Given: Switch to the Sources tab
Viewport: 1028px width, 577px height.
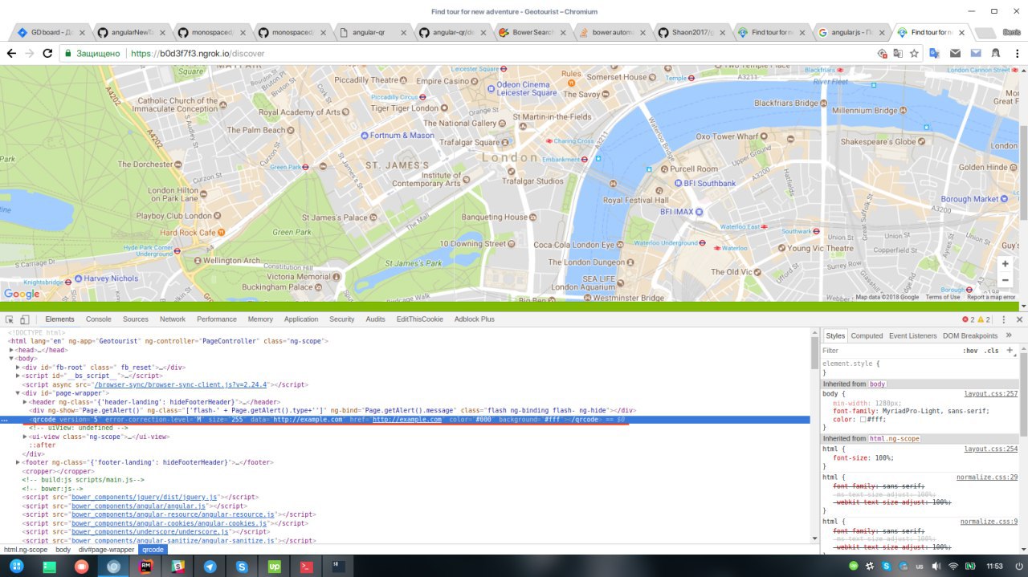Looking at the screenshot, I should click(136, 319).
